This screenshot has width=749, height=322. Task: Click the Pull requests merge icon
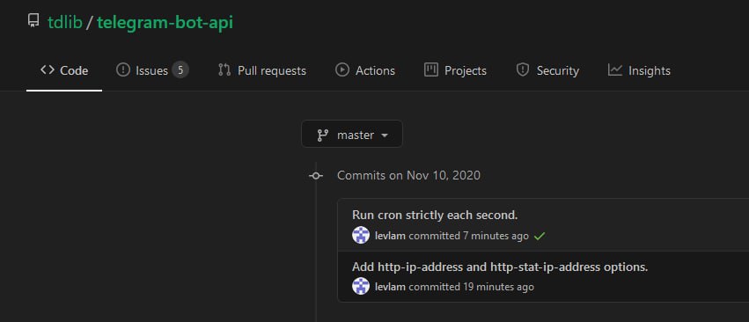[x=224, y=70]
